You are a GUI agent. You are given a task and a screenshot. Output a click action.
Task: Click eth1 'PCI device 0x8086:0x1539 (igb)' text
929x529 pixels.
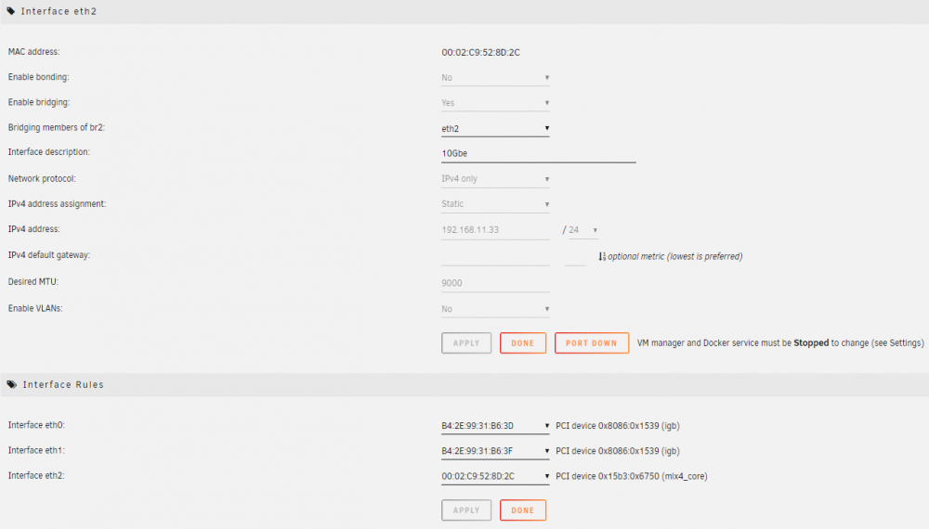[x=618, y=451]
